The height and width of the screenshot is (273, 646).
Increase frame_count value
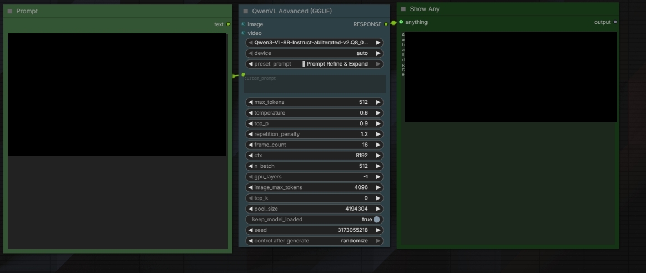pyautogui.click(x=378, y=145)
